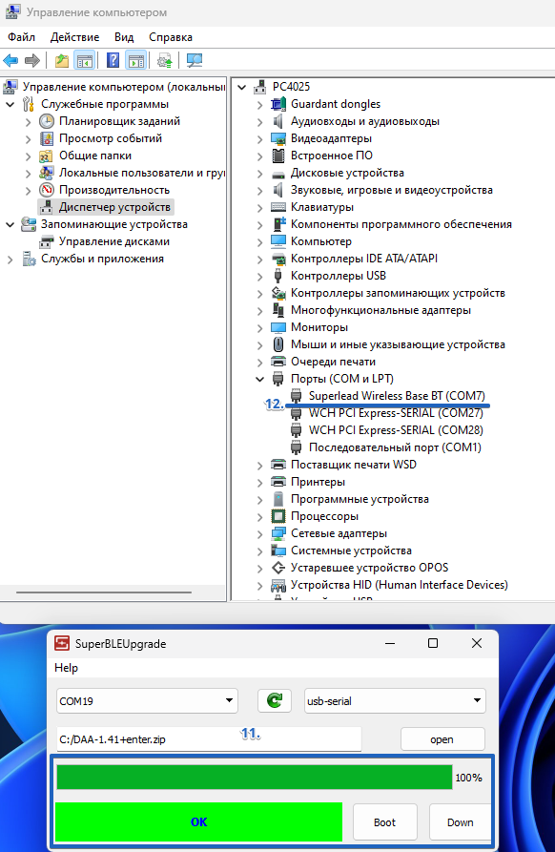555x852 pixels.
Task: Click the Мыши и иные указывающие устройства icon
Action: pyautogui.click(x=278, y=344)
